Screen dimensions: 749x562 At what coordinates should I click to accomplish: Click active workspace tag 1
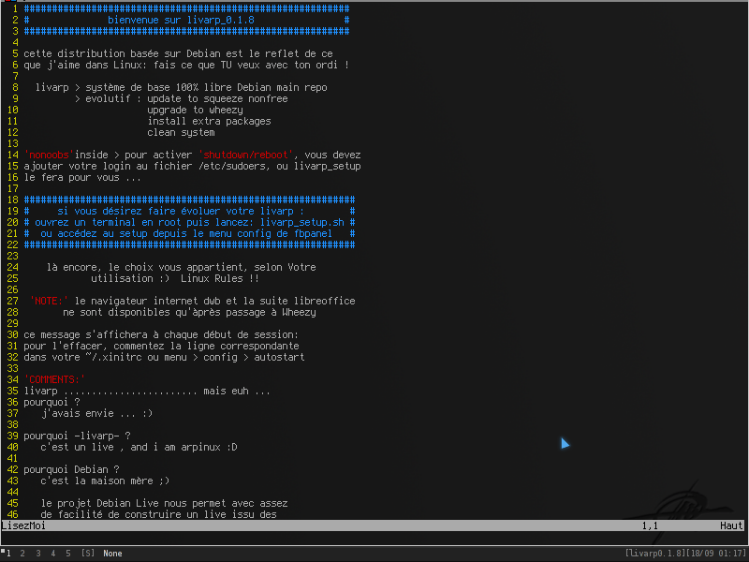tap(8, 554)
